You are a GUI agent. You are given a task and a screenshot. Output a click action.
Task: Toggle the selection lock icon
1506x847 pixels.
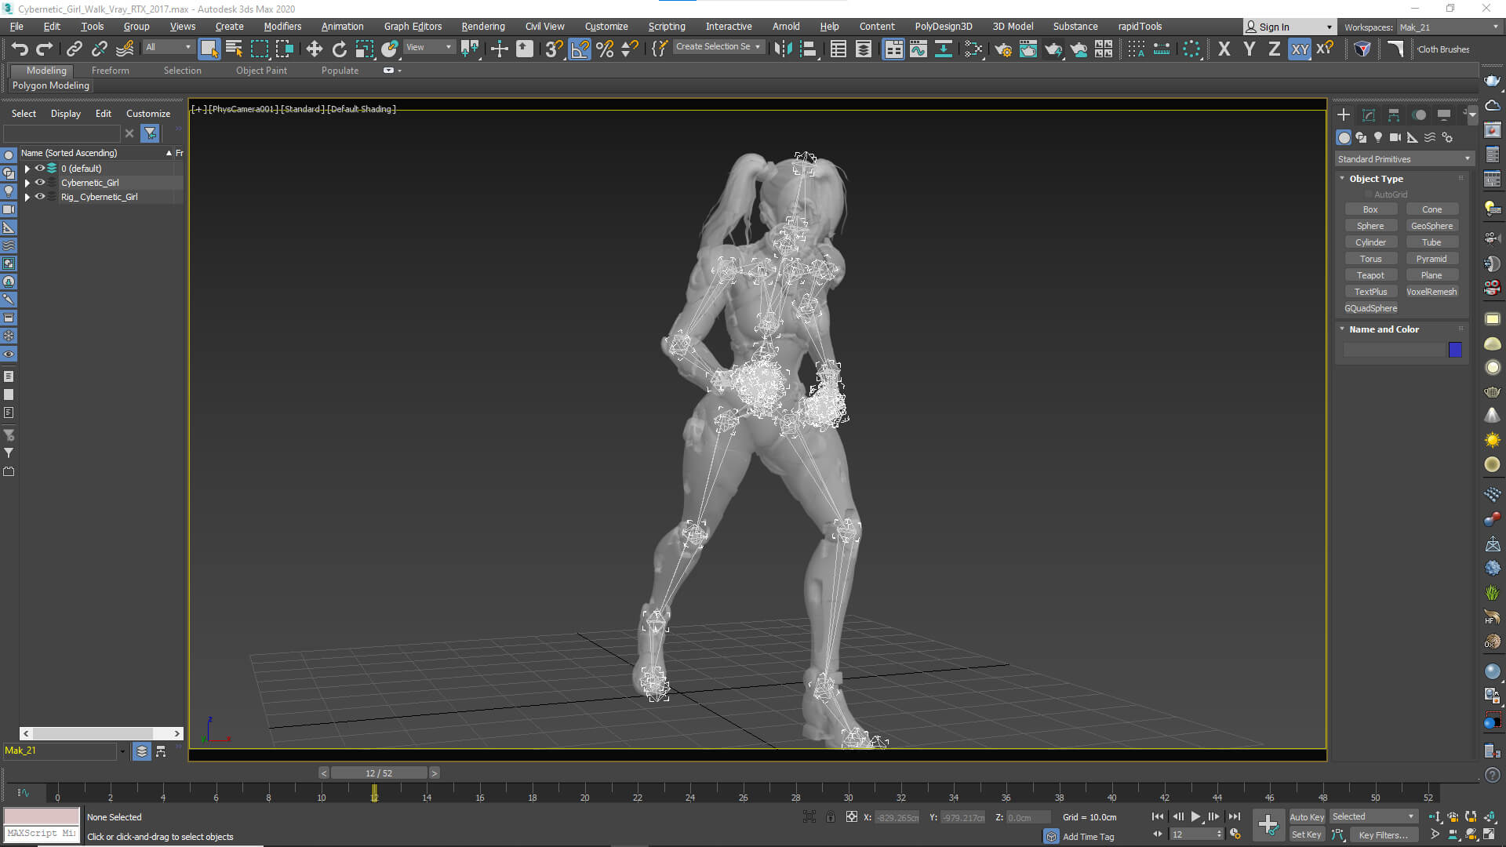pos(831,817)
